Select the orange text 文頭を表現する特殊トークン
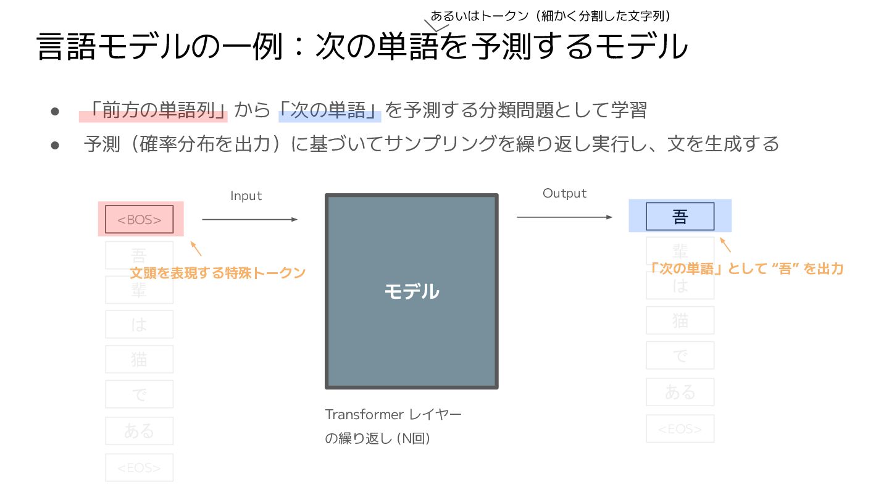Viewport: 889px width, 500px height. pos(218,273)
